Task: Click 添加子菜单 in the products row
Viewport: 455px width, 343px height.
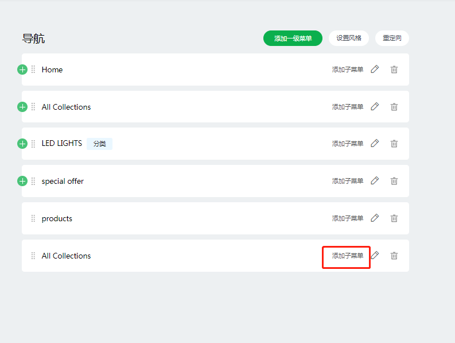Action: tap(347, 218)
